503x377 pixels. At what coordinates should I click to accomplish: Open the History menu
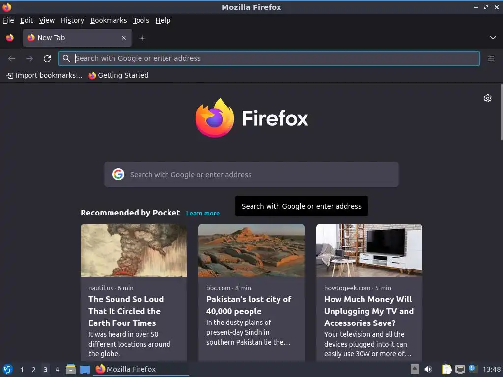(72, 20)
